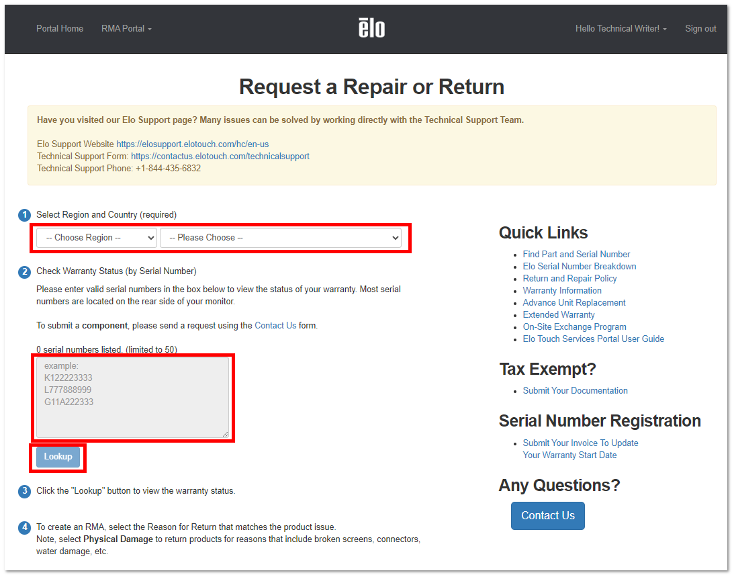This screenshot has width=732, height=575.
Task: Open the Elo Support Website link
Action: point(192,144)
